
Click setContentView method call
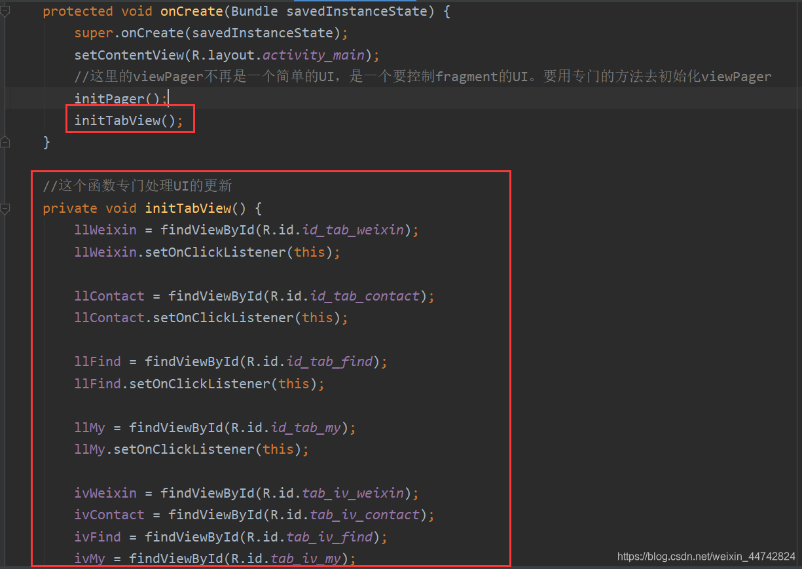tap(129, 55)
